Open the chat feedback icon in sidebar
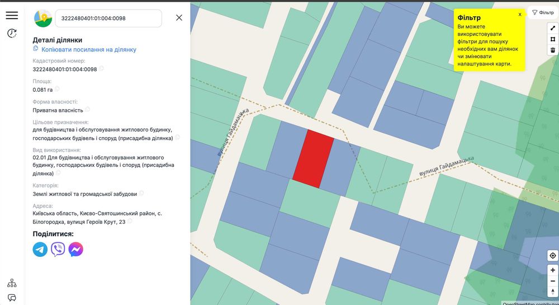This screenshot has height=305, width=559. tap(12, 298)
